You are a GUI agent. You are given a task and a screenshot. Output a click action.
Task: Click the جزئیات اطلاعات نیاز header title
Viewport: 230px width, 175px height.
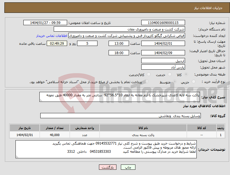tap(208, 8)
